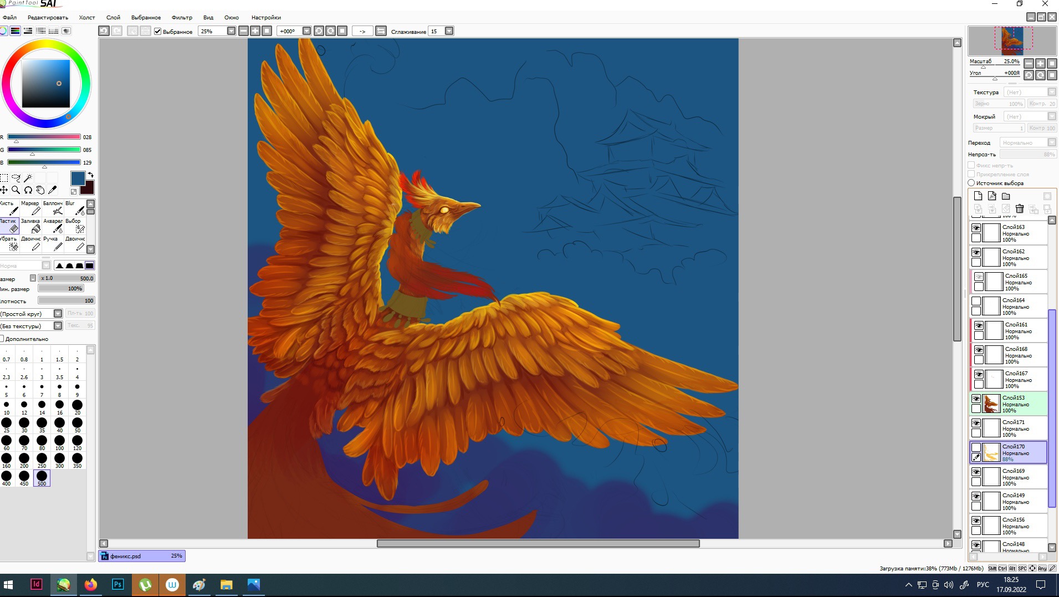
Task: Toggle the Выбранное checkbox
Action: (158, 32)
